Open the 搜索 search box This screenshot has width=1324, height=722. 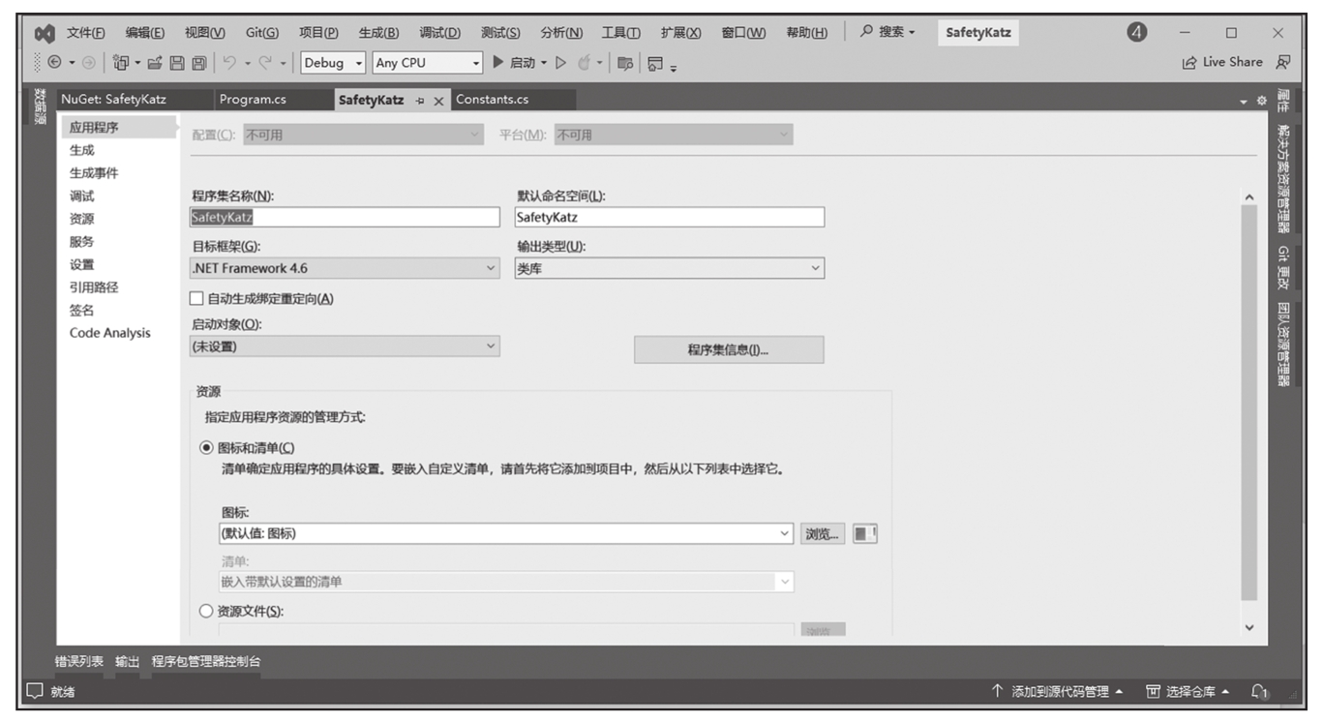point(889,33)
